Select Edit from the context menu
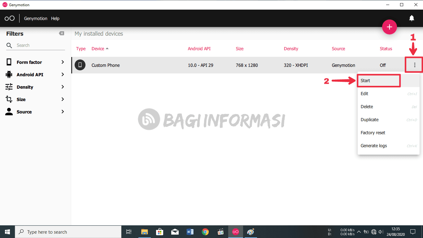 pyautogui.click(x=388, y=94)
